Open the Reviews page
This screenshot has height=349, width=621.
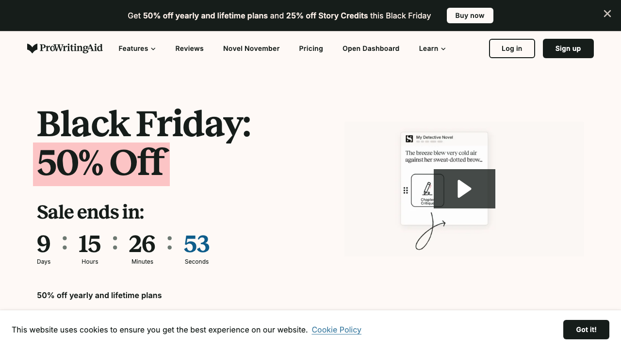(x=189, y=48)
